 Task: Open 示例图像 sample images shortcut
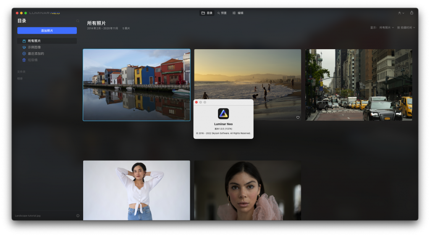pos(34,47)
